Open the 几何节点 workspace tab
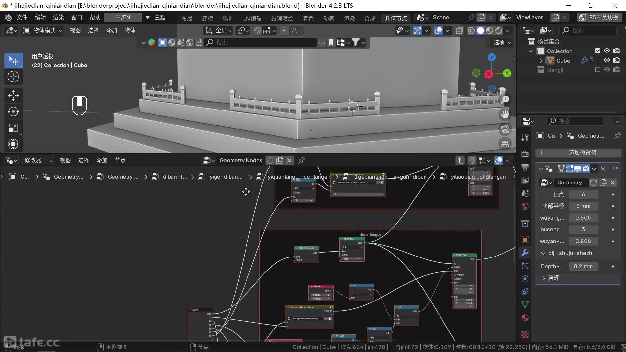Screen dimensions: 626x352 click(396, 18)
